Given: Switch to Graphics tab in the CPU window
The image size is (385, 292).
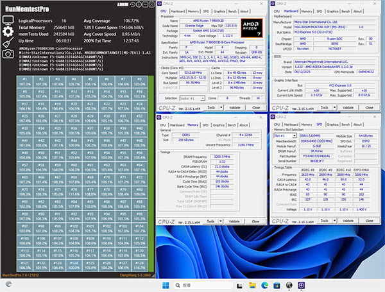Looking at the screenshot, I should (219, 11).
